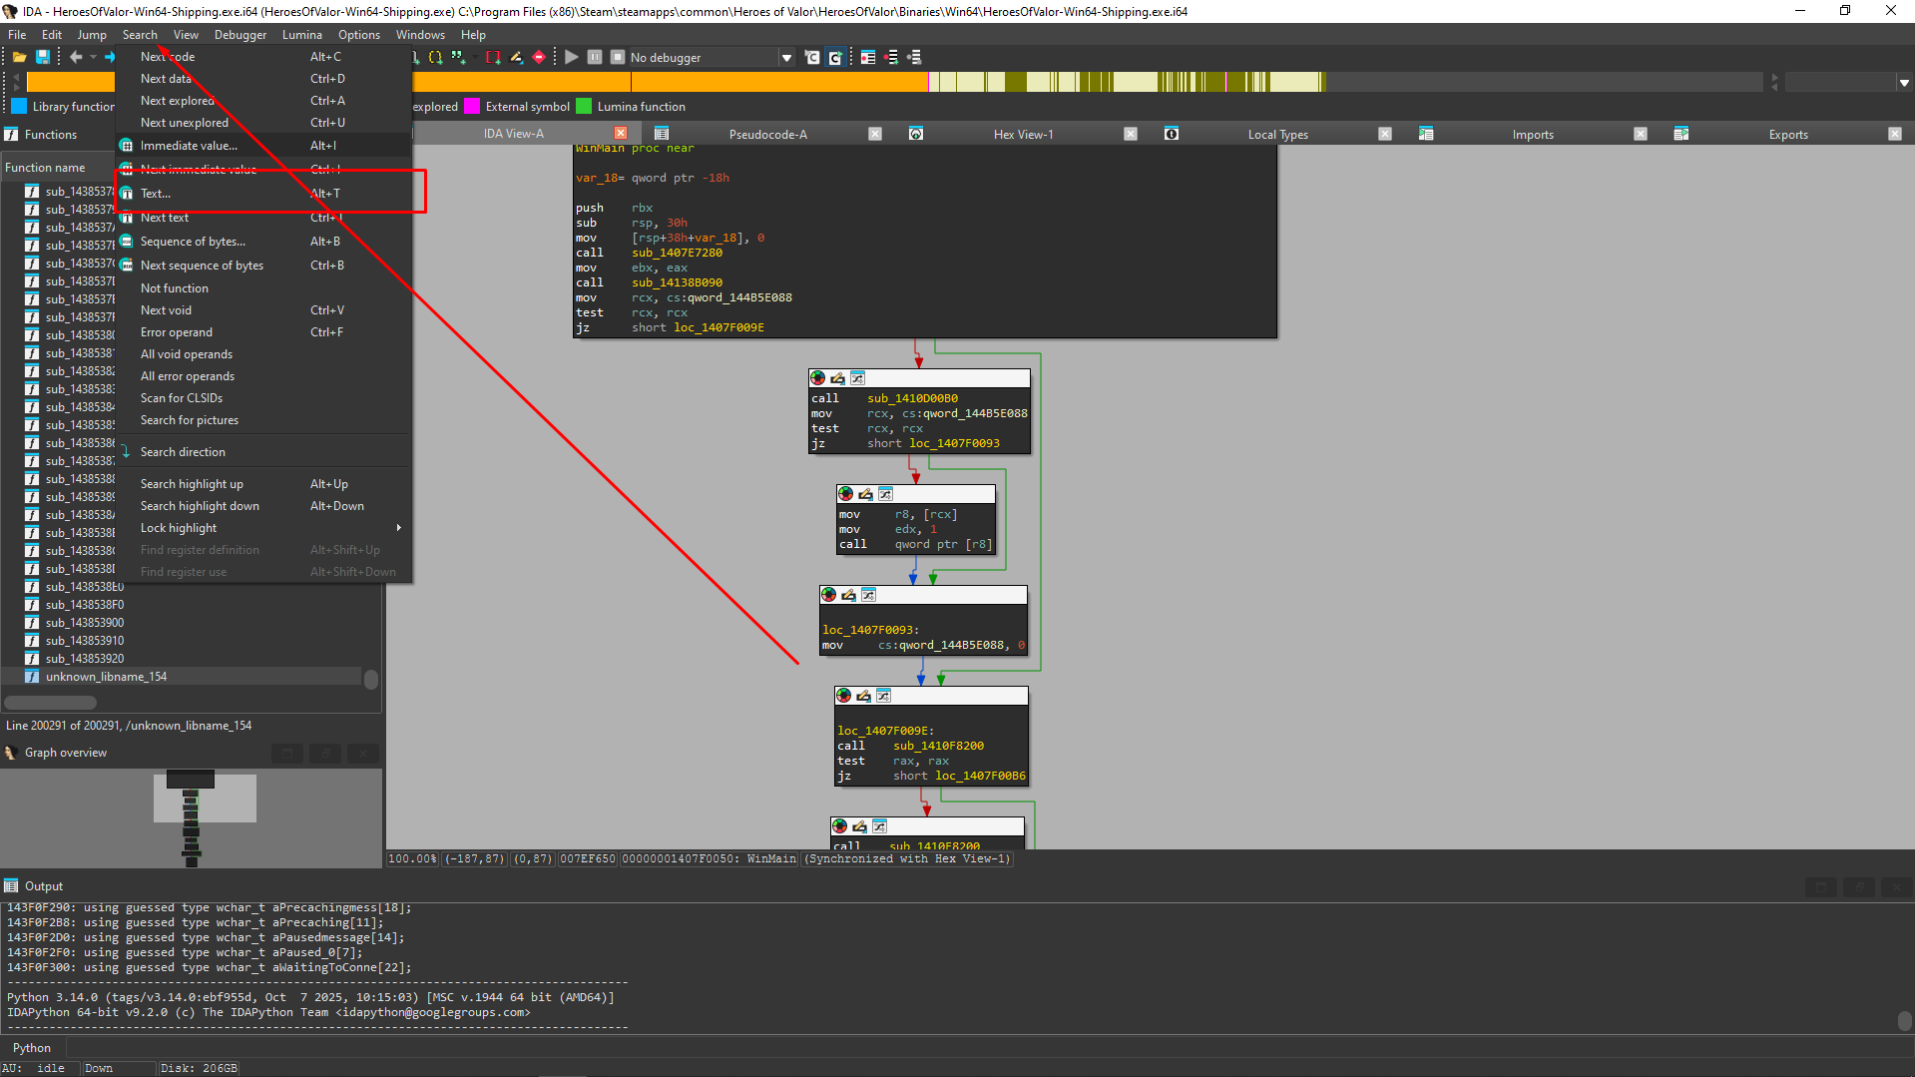Image resolution: width=1915 pixels, height=1077 pixels.
Task: Open jump back history dropdown arrow
Action: coord(93,57)
